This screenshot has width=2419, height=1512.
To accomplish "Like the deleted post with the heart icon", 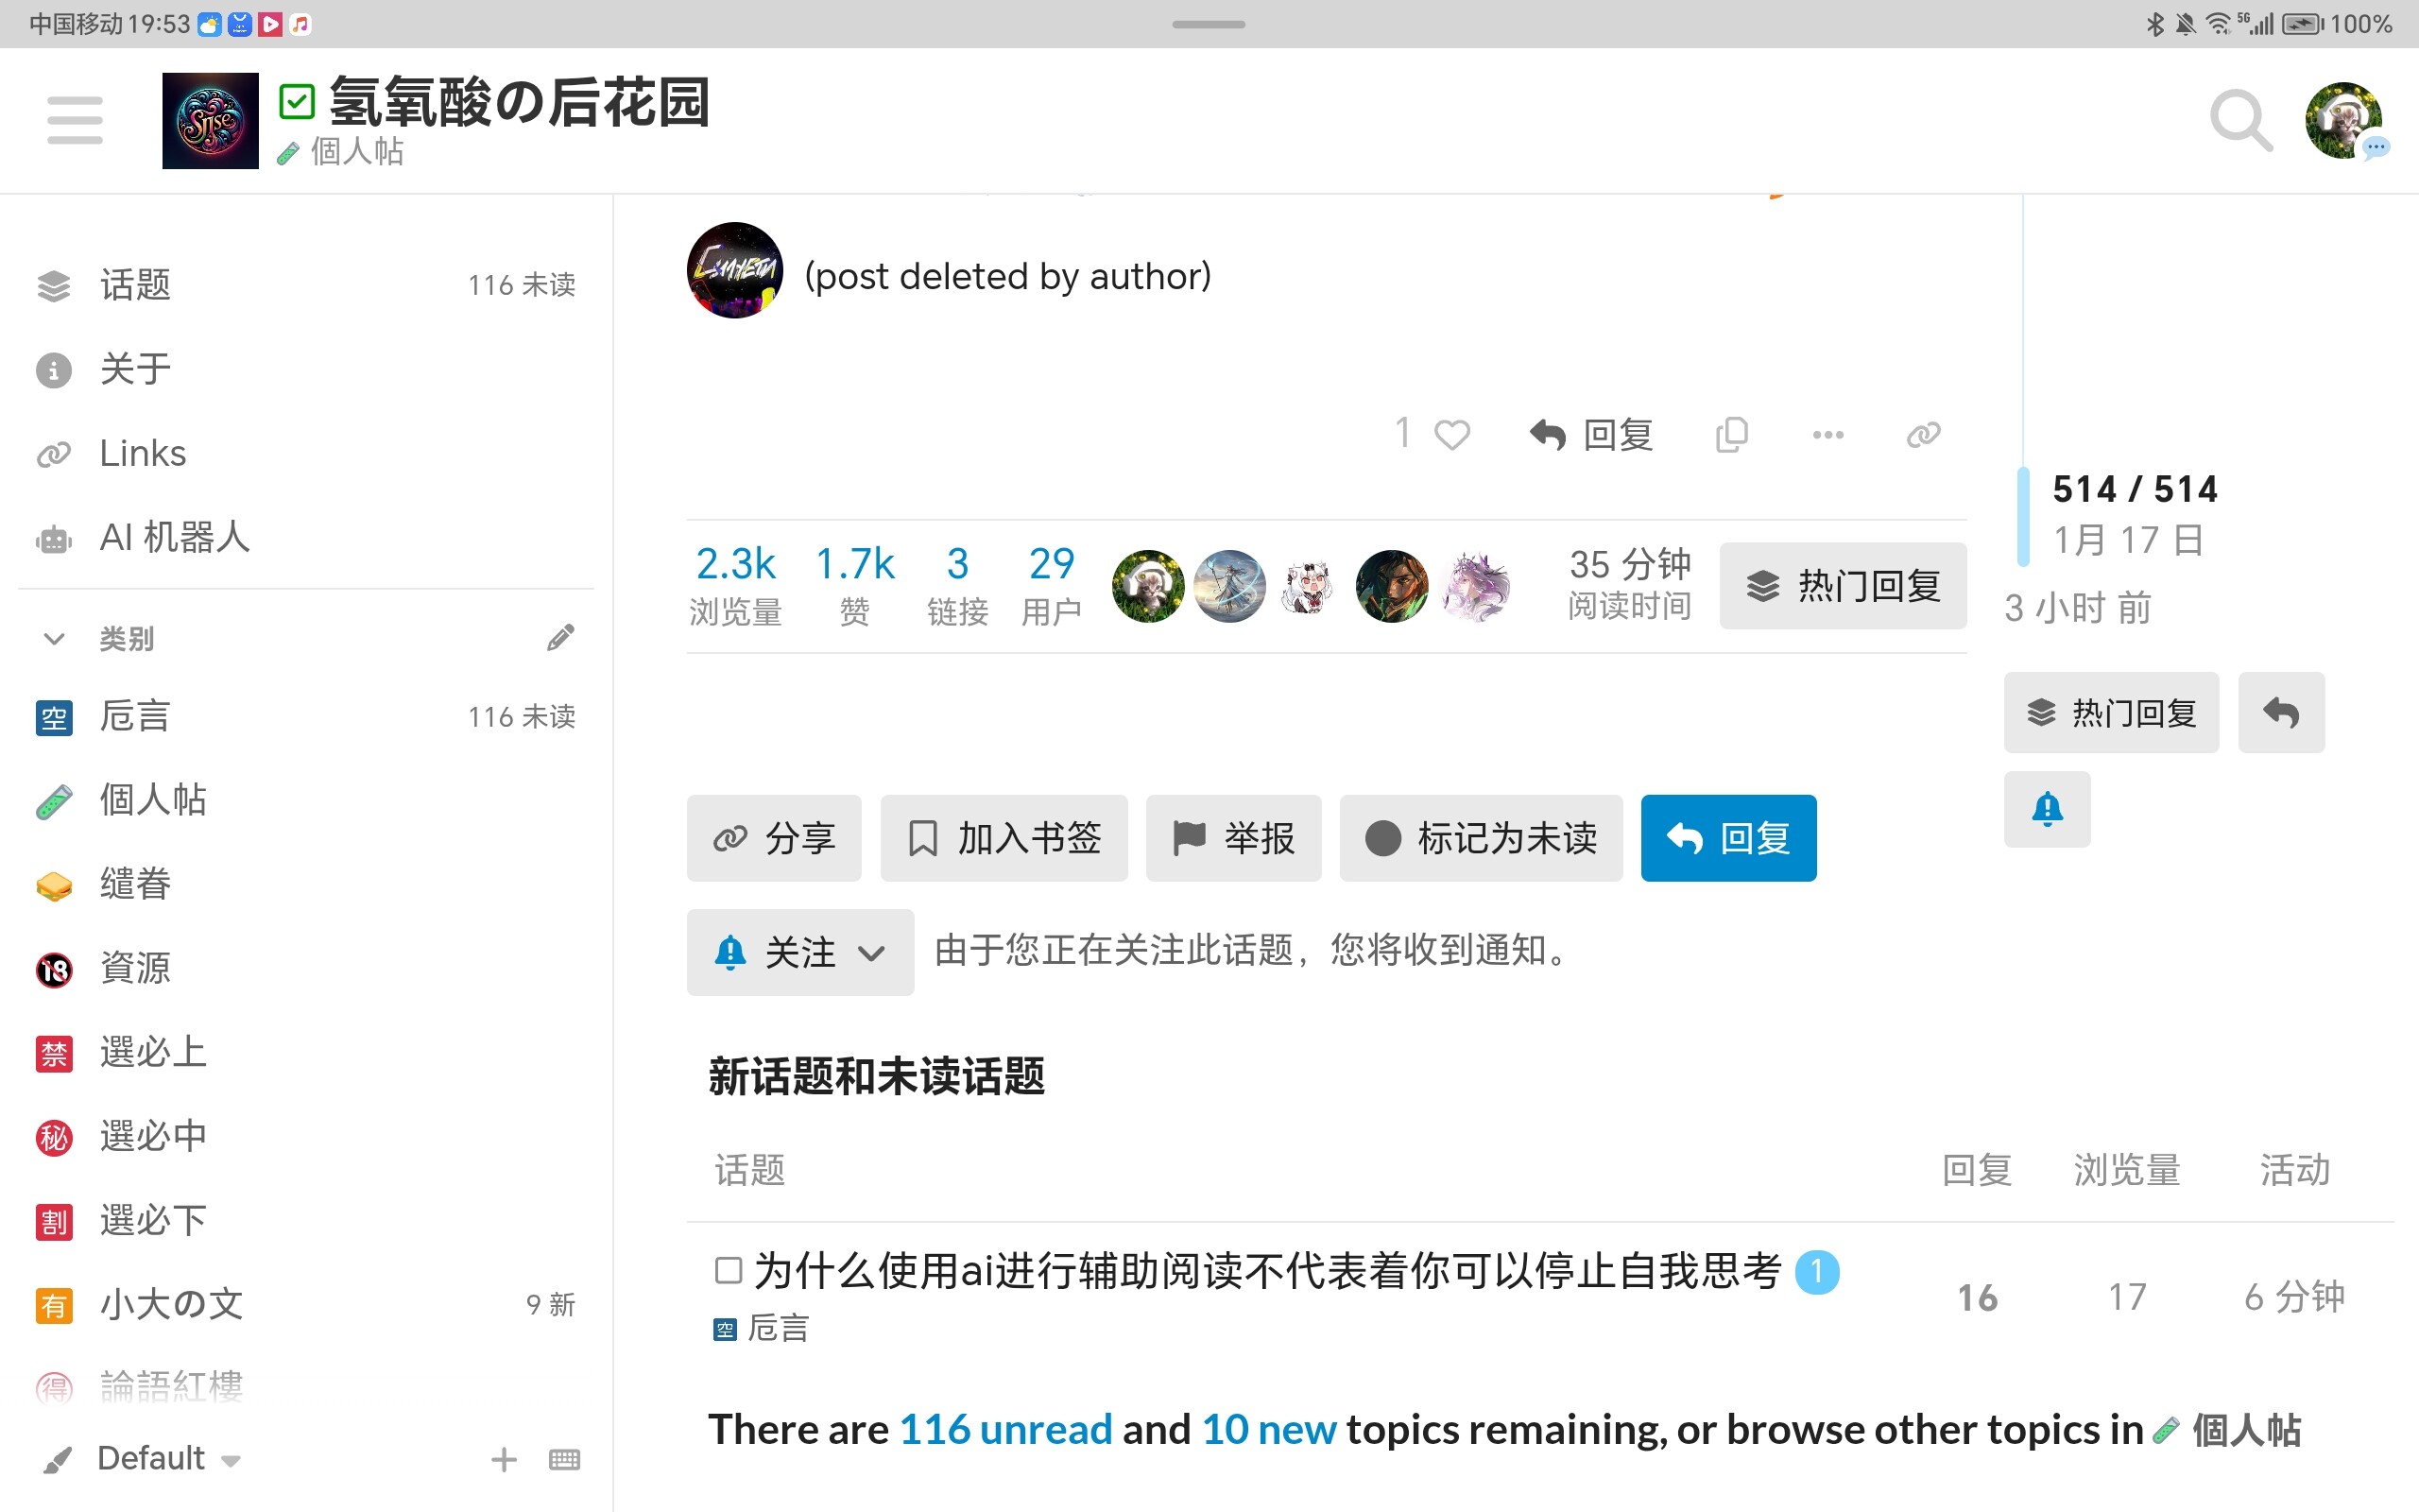I will point(1451,435).
